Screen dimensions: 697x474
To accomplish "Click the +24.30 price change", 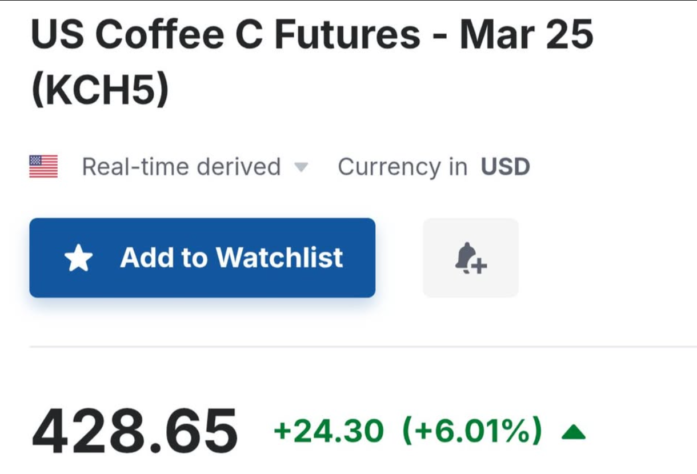I will point(329,431).
